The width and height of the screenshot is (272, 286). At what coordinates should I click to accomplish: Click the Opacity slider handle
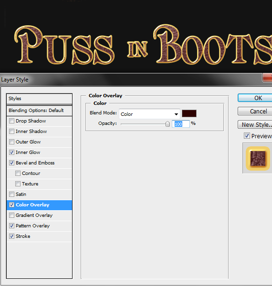point(167,124)
